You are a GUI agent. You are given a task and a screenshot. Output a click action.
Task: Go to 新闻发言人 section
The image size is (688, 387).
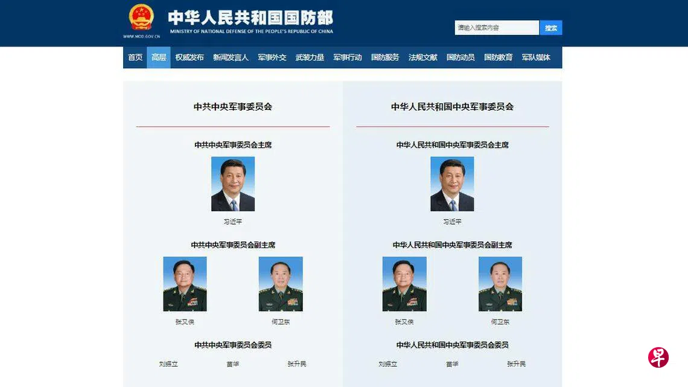(231, 57)
